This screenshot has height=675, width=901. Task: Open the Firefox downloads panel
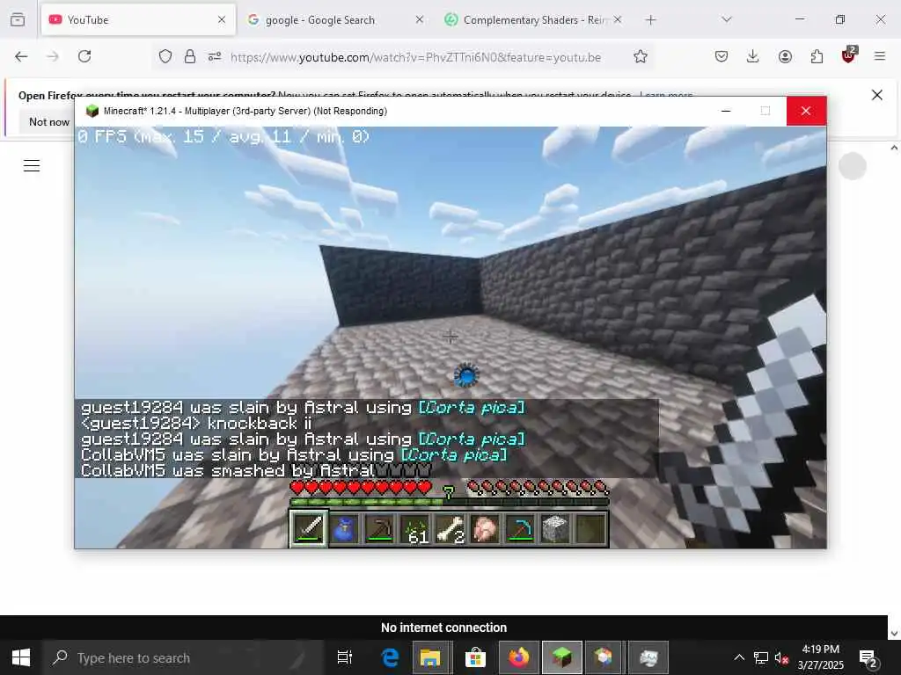(x=753, y=56)
